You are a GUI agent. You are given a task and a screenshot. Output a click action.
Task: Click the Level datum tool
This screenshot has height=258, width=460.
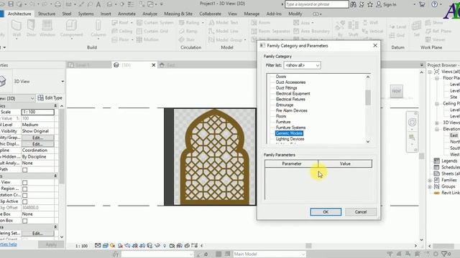(397, 27)
